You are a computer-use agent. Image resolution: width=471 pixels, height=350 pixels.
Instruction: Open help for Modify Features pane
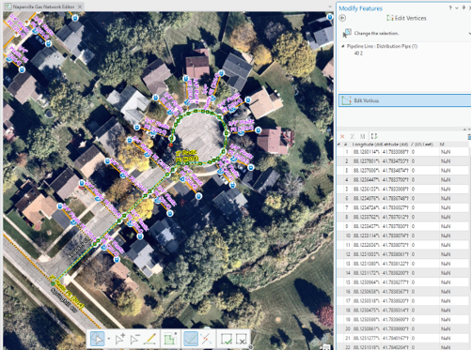click(450, 8)
